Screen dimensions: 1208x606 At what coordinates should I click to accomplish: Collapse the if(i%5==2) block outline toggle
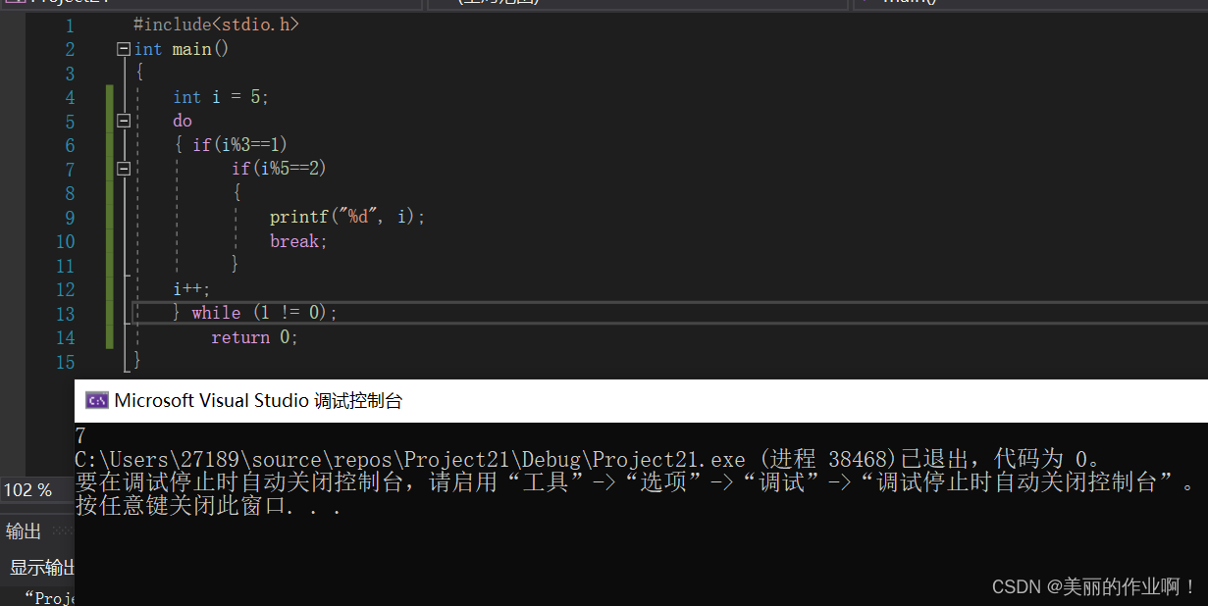[x=124, y=169]
